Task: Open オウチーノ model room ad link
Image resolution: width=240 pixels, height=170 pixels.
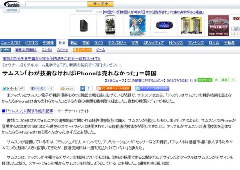Action: point(62,65)
